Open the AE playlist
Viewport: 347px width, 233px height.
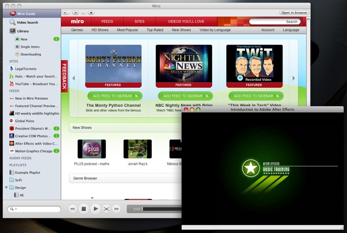[x=31, y=195]
